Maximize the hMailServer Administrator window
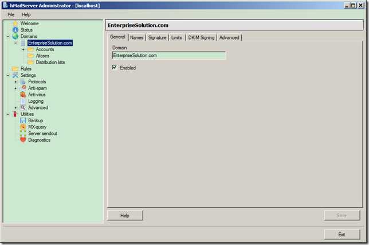 tap(353, 5)
